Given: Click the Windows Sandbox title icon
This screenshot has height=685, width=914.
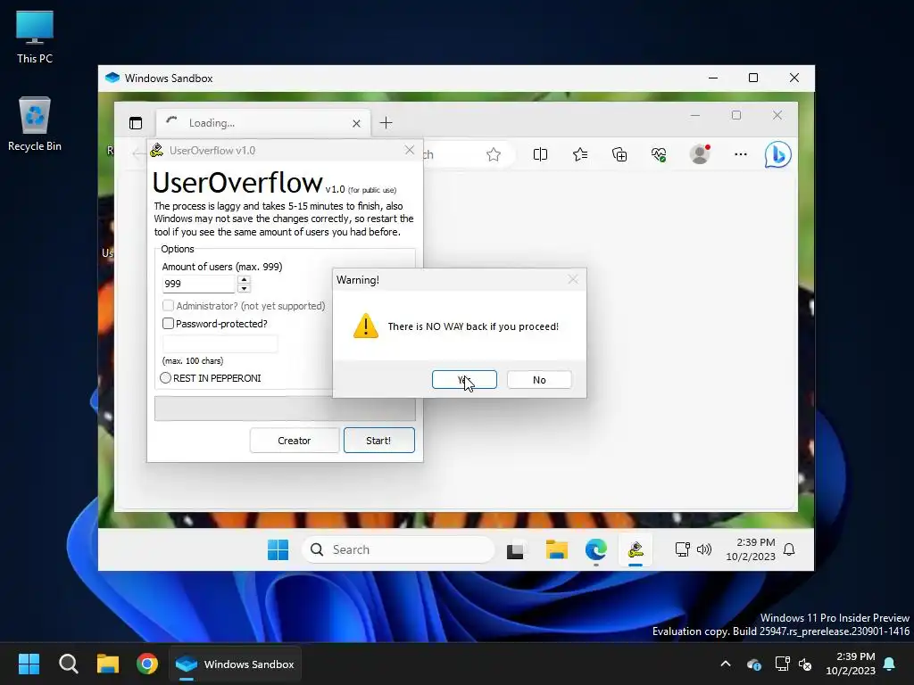Looking at the screenshot, I should pos(112,78).
